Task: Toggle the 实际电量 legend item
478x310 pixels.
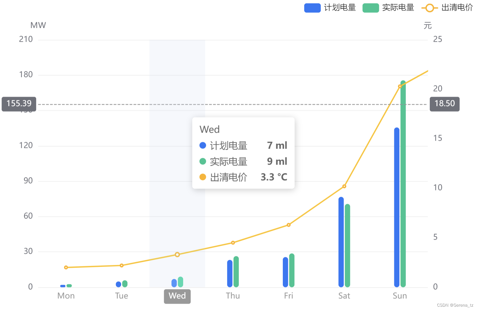Action: click(388, 8)
